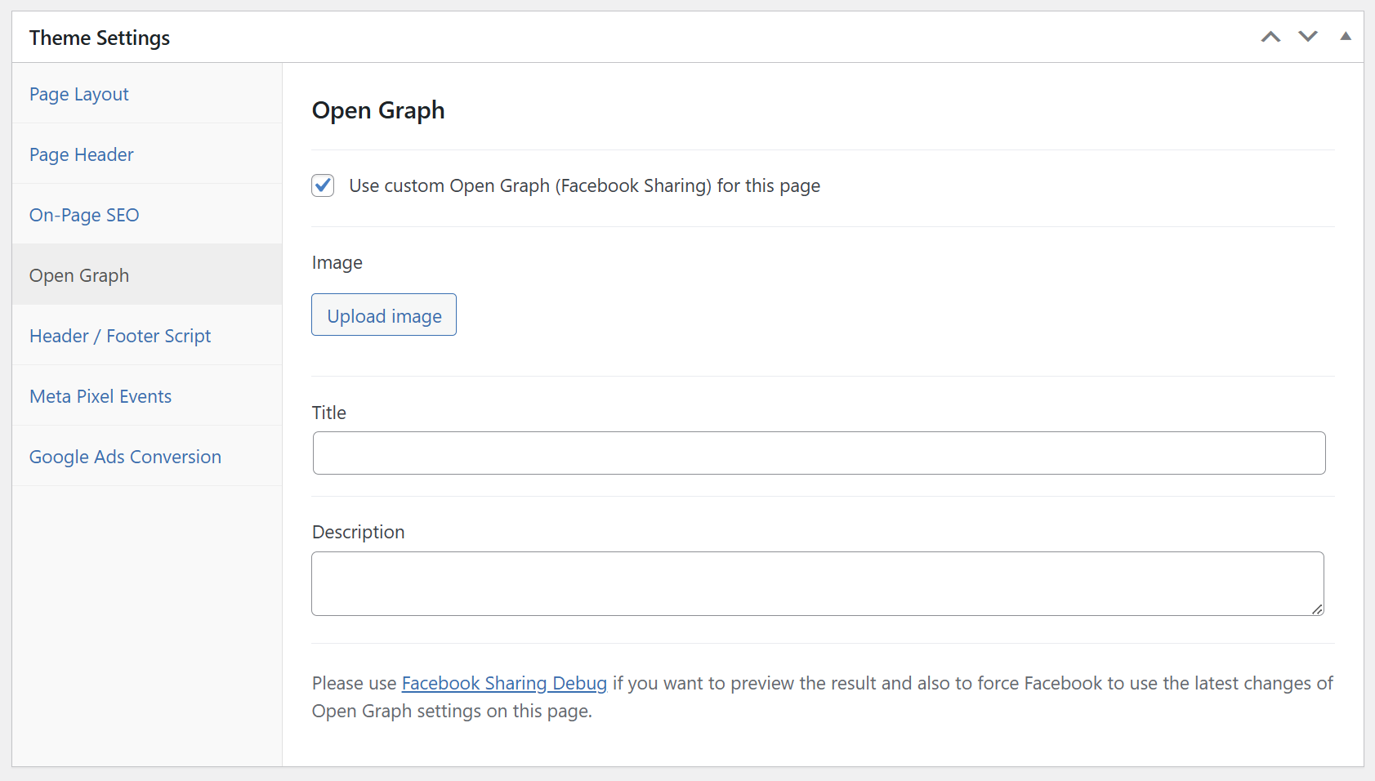Viewport: 1375px width, 781px height.
Task: Open the Google Ads Conversion tab
Action: [x=124, y=457]
